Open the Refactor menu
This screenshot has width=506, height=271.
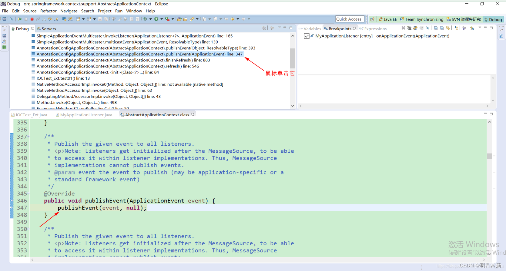pos(49,11)
